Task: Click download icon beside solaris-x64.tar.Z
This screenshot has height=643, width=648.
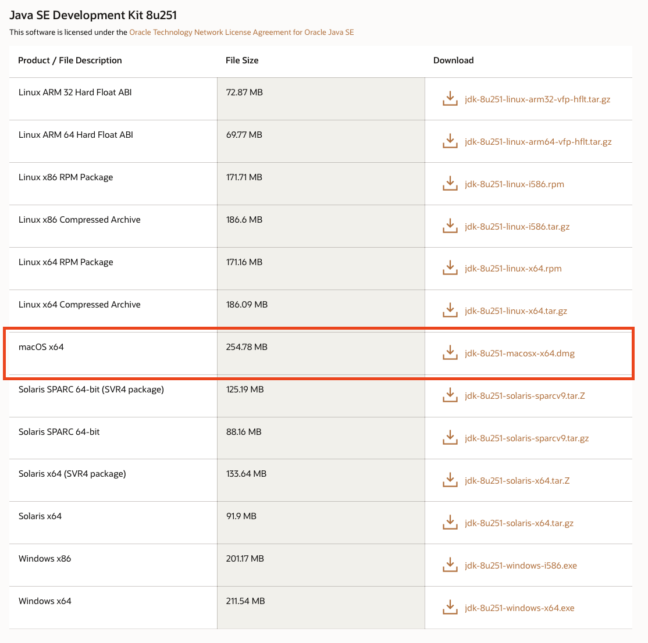Action: point(450,480)
